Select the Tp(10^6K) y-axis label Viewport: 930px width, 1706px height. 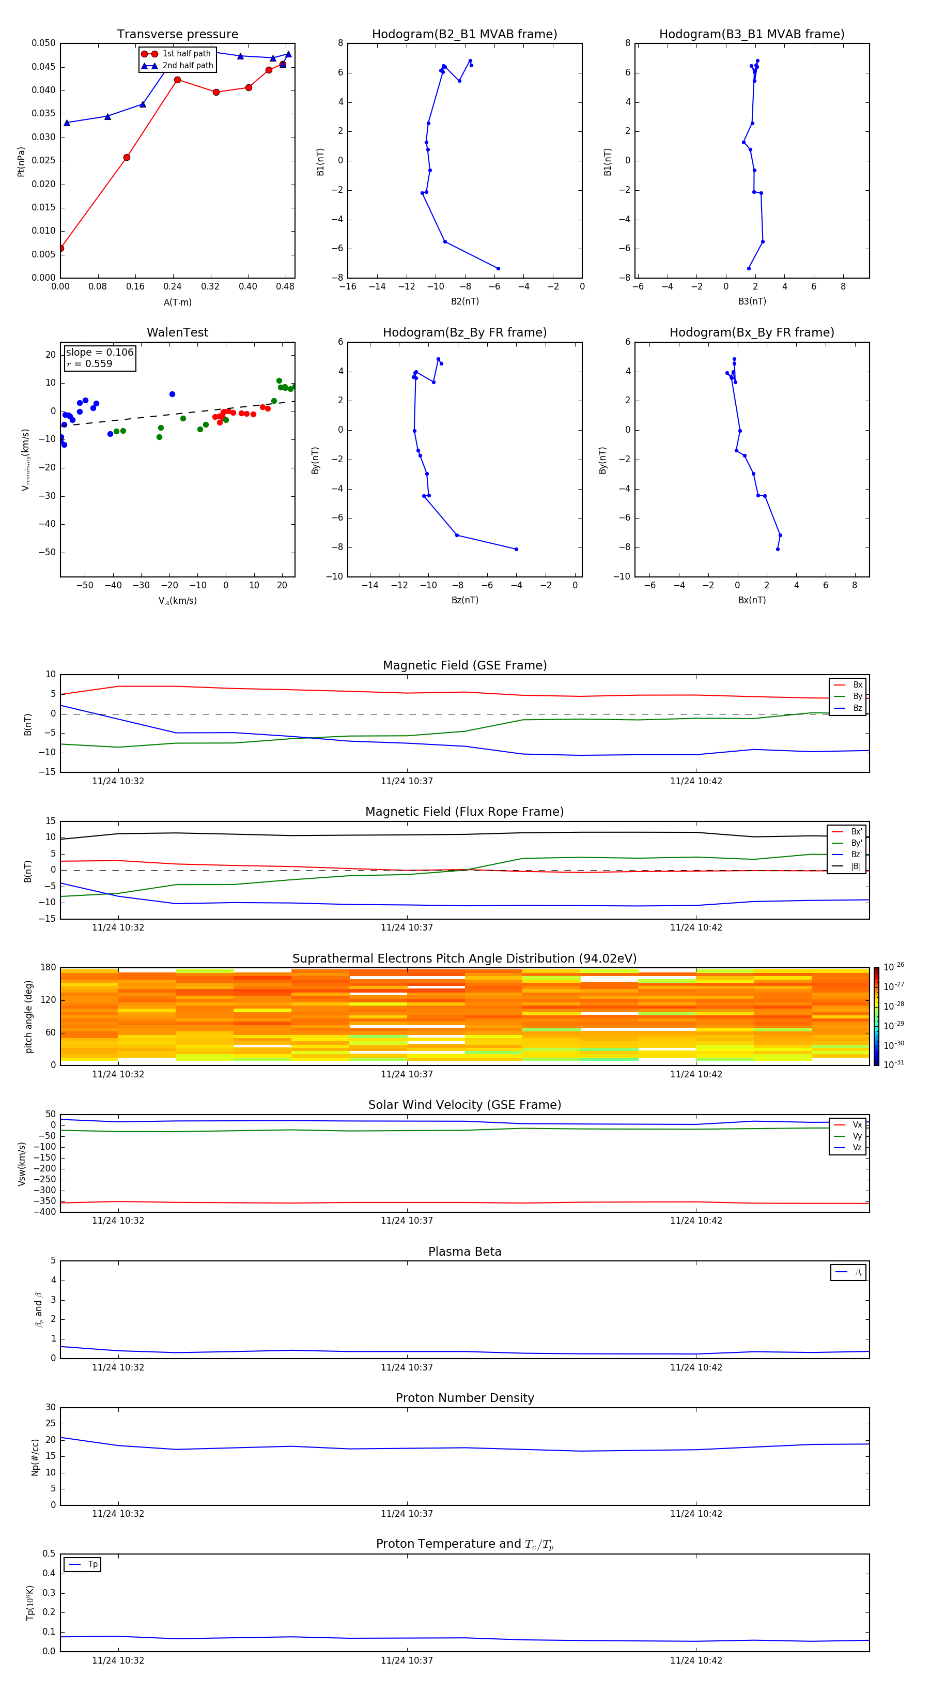(30, 1603)
